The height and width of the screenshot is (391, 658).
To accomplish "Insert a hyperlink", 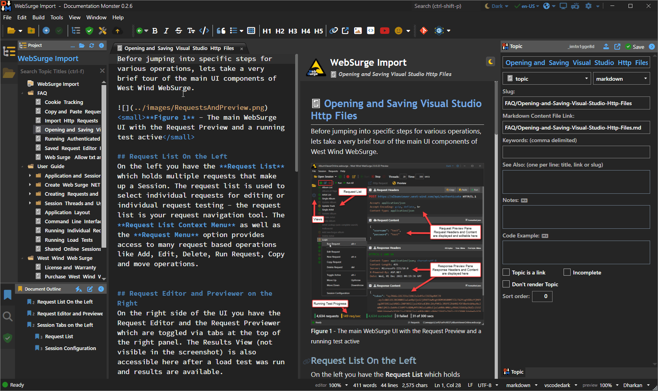I will [334, 30].
